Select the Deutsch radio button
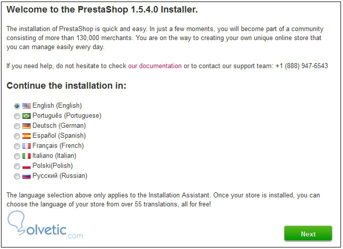343x249 pixels. (x=18, y=126)
